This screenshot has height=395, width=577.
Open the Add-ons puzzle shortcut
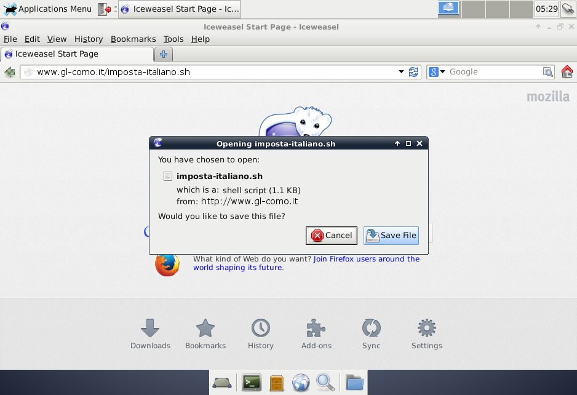pos(316,334)
